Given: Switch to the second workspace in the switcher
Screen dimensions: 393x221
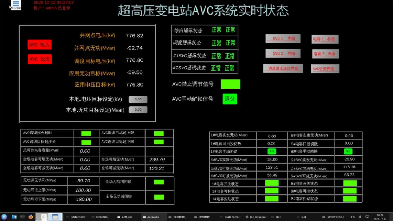Looking at the screenshot, I should tap(55, 217).
